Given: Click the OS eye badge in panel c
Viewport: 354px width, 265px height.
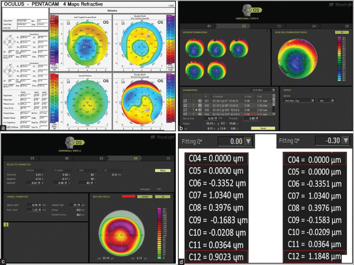Looking at the screenshot, I should coord(77,142).
